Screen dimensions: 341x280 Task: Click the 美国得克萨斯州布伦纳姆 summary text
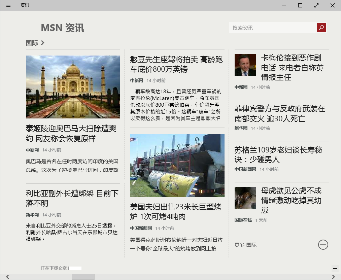click(x=176, y=244)
